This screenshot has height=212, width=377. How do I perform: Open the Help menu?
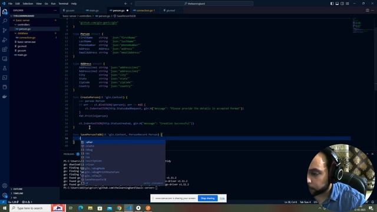(x=74, y=4)
